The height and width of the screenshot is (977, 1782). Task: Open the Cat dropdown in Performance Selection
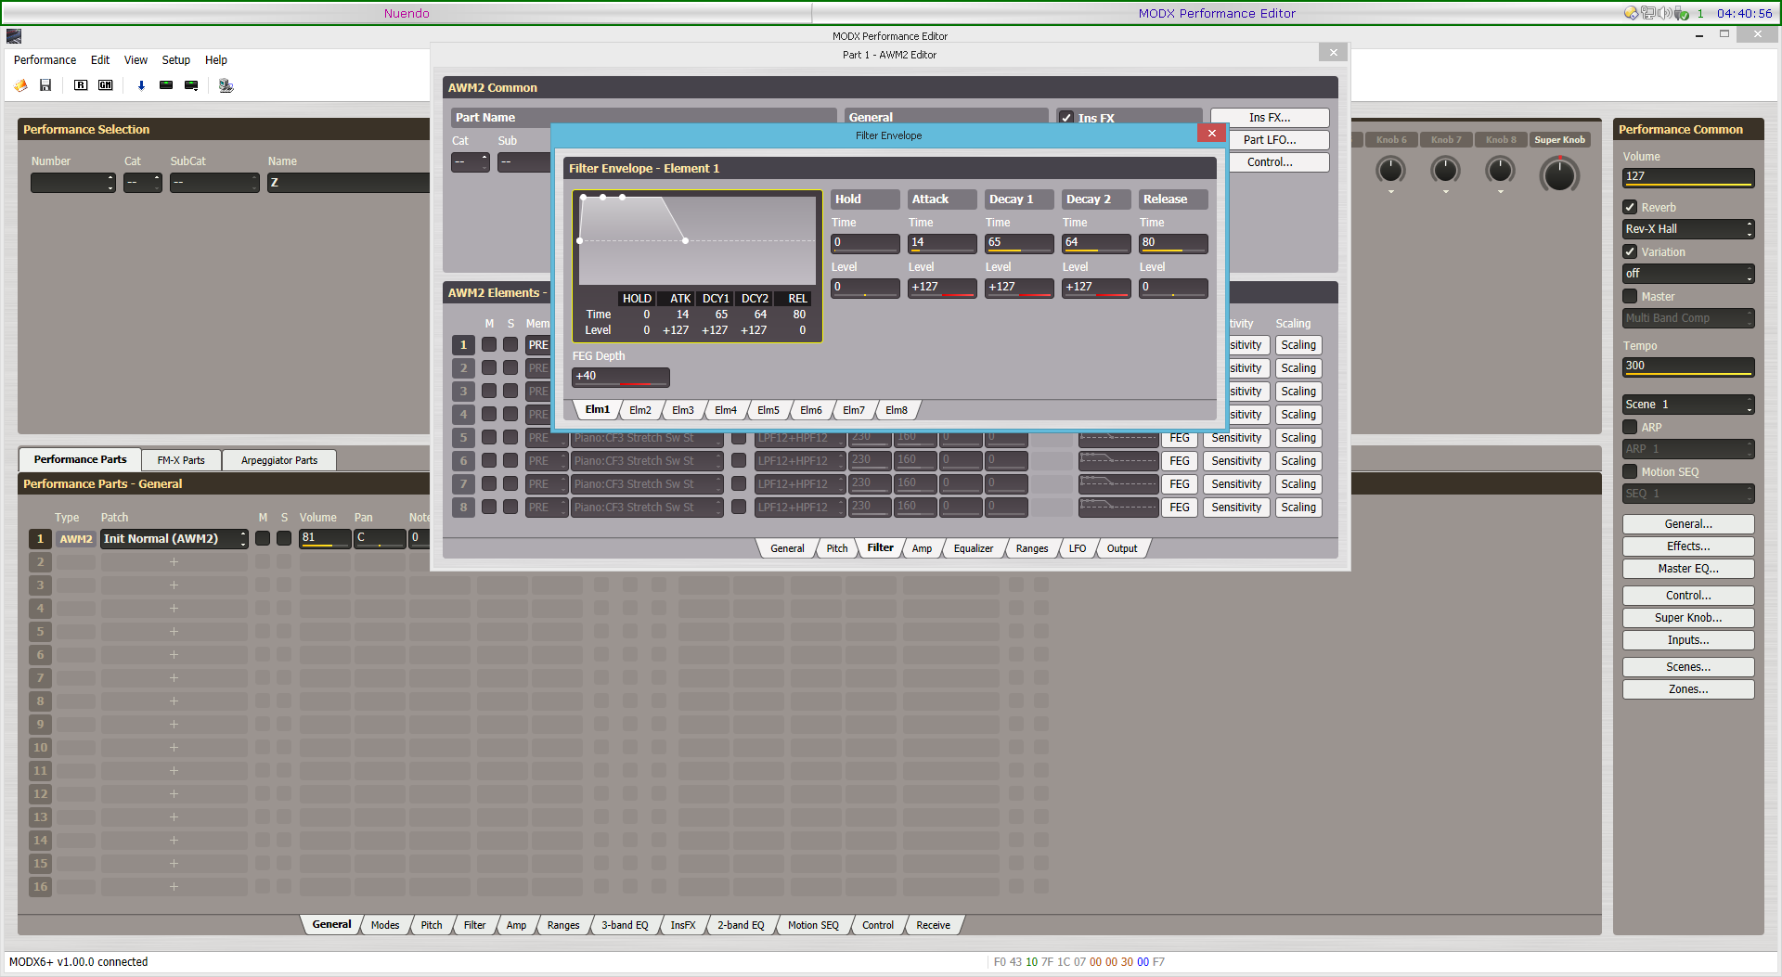143,183
